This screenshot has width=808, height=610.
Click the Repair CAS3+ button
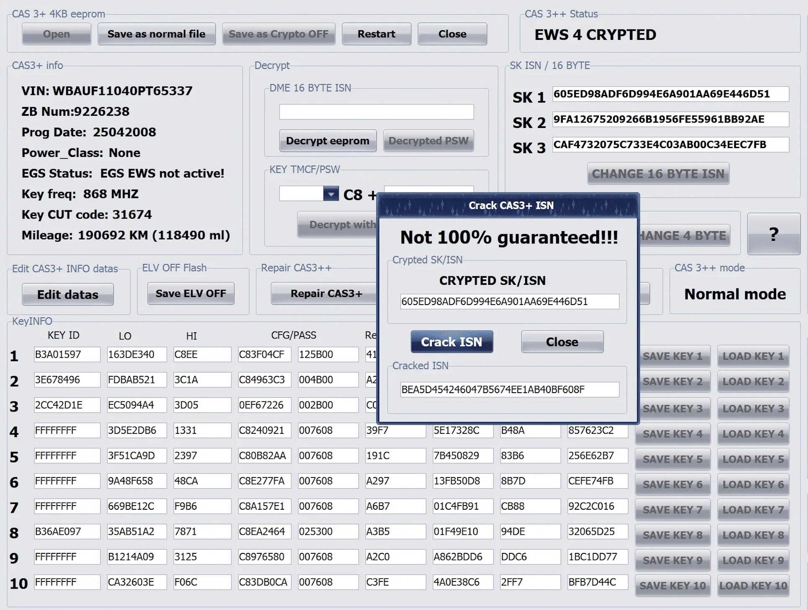(326, 293)
